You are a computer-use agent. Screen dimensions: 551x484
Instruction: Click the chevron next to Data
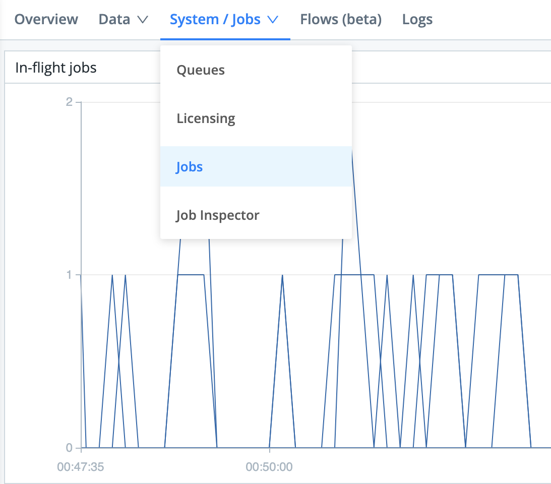pos(143,20)
